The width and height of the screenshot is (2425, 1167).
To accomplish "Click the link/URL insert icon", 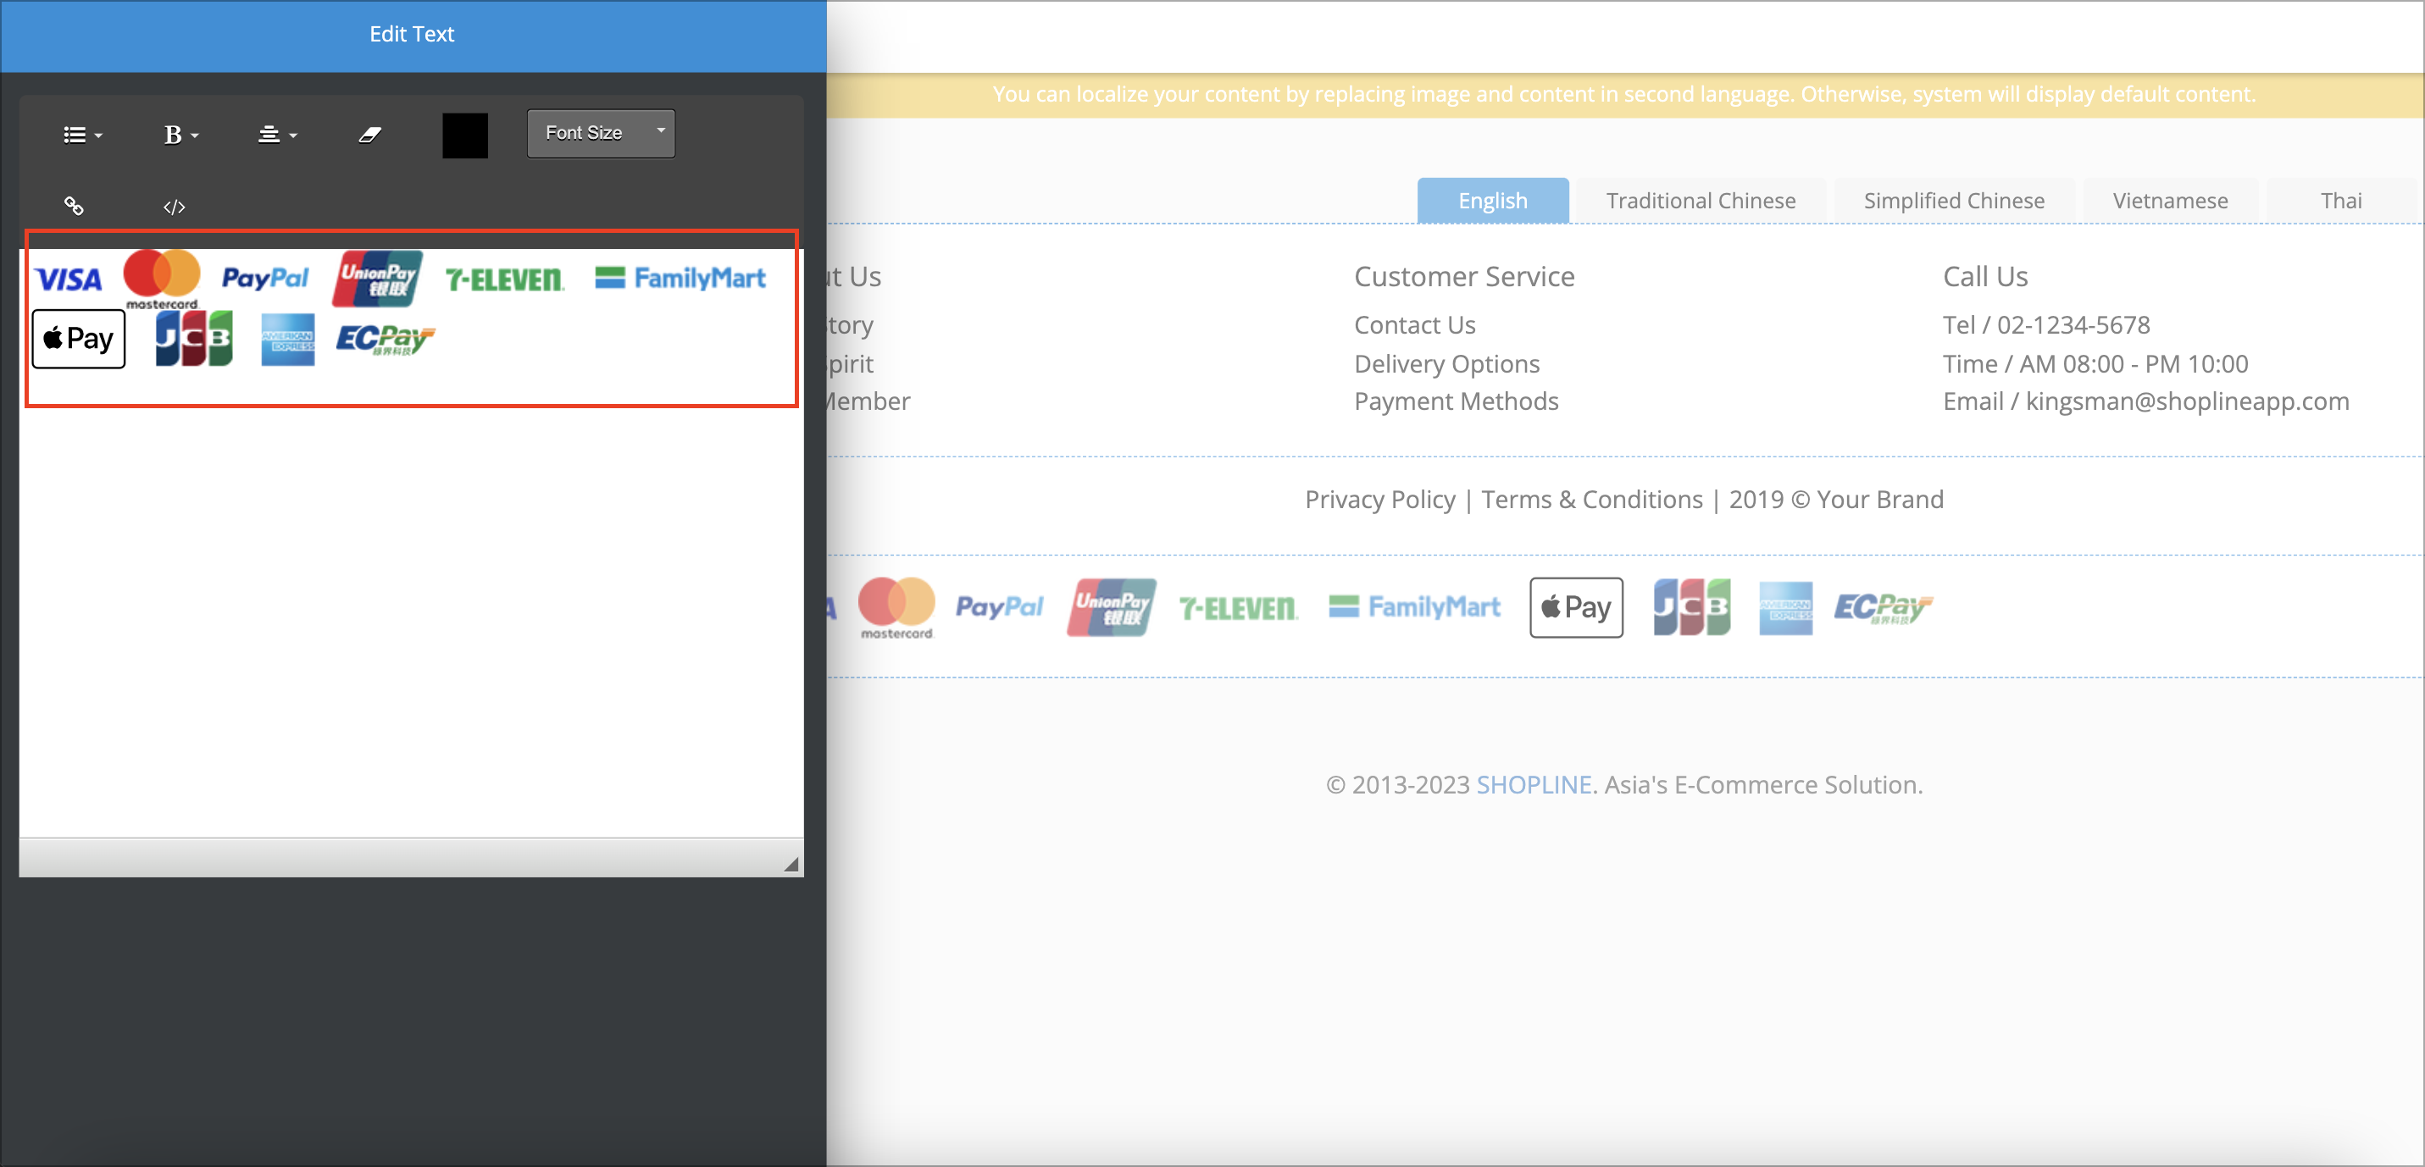I will pyautogui.click(x=75, y=206).
